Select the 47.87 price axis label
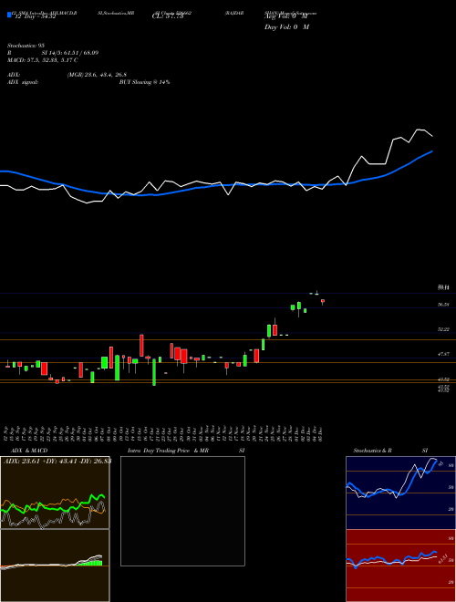This screenshot has height=602, width=456. [x=443, y=355]
